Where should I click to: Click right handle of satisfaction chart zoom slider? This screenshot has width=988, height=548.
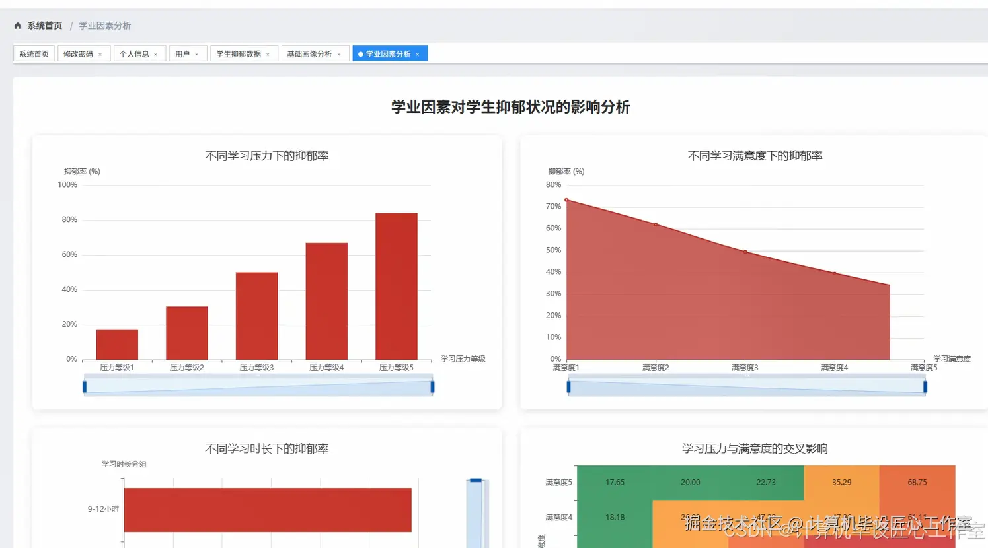(925, 387)
